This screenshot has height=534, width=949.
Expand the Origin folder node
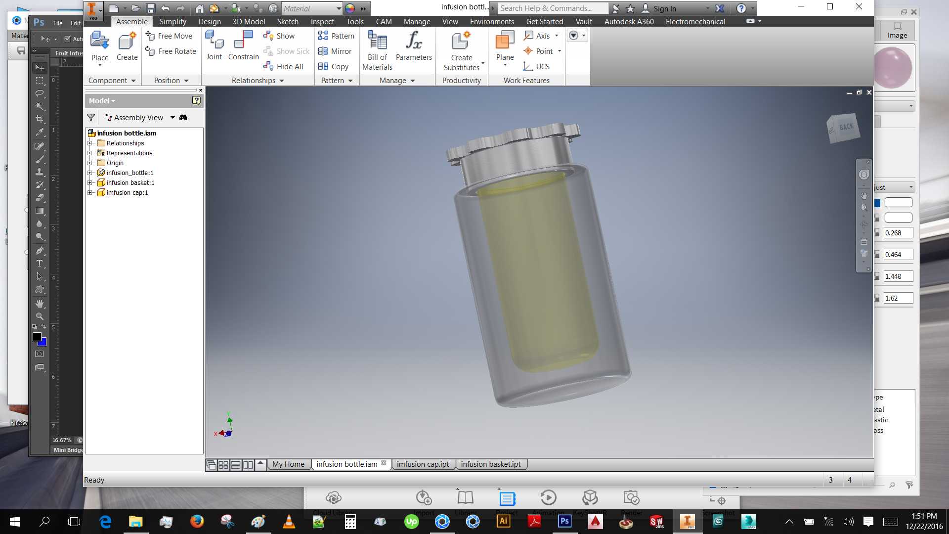tap(90, 163)
